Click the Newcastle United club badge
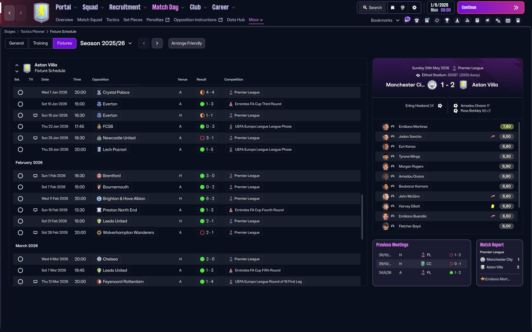This screenshot has height=332, width=532. pos(99,138)
